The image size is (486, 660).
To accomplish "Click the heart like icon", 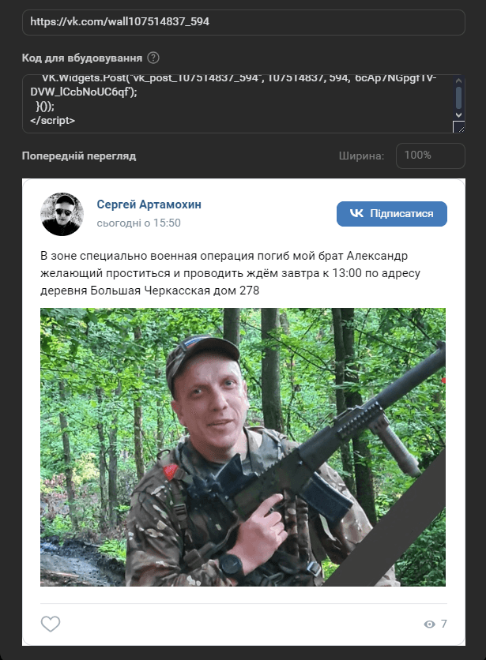I will coord(51,624).
